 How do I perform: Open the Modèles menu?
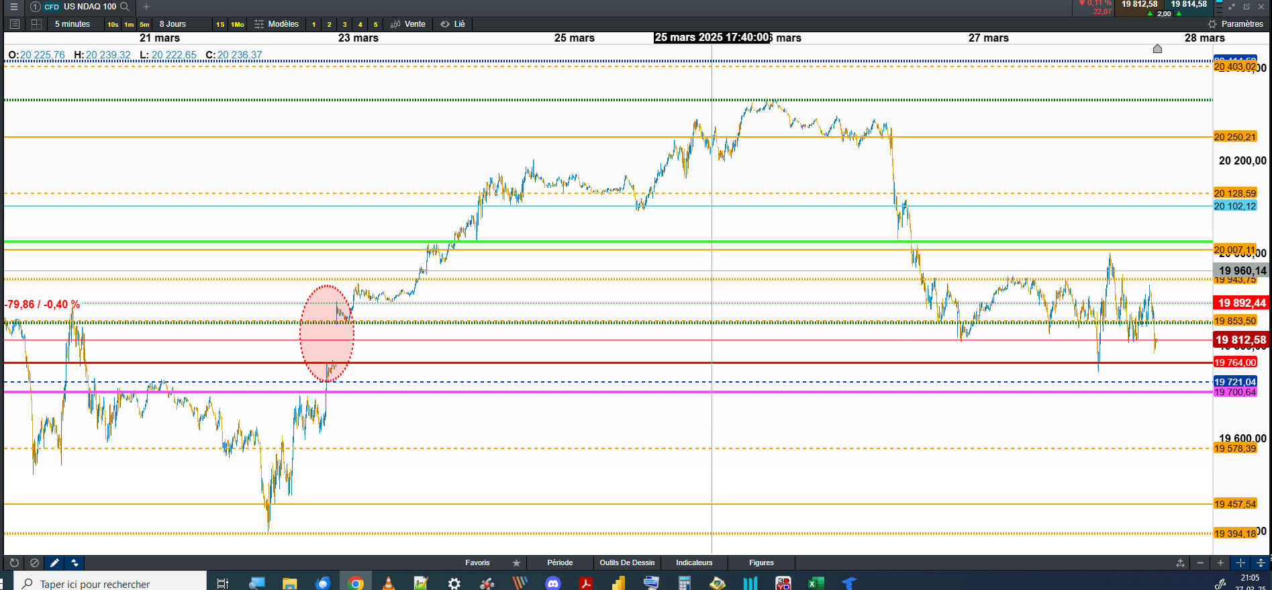click(x=277, y=24)
